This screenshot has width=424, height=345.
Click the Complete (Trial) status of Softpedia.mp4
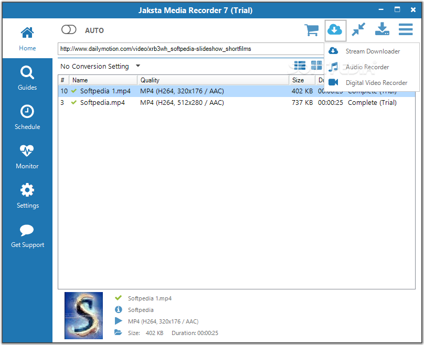point(372,103)
